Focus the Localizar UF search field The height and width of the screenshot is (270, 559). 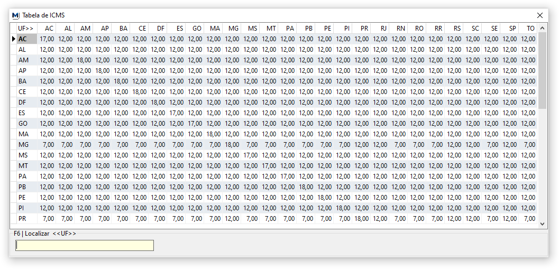point(85,245)
